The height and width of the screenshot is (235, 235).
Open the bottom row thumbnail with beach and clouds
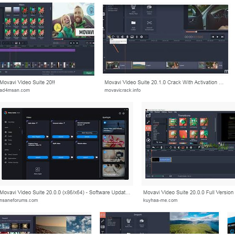tap(45, 224)
